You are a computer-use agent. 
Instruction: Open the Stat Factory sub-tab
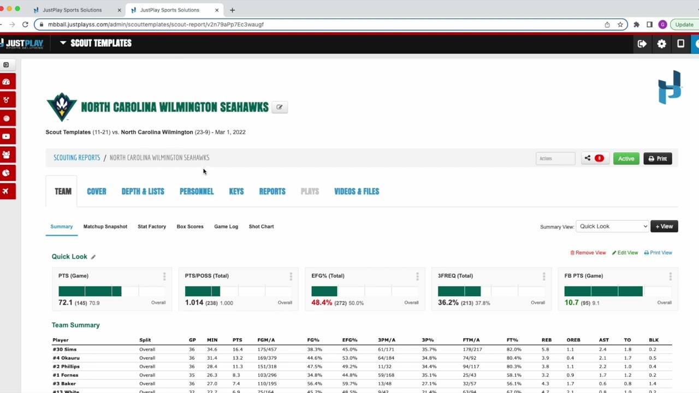tap(152, 227)
